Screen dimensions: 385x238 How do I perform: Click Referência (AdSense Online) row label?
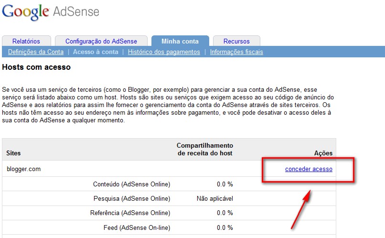click(x=130, y=213)
